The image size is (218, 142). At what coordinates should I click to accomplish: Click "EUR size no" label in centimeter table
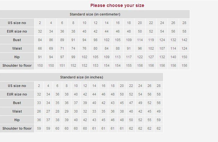coord(17,31)
